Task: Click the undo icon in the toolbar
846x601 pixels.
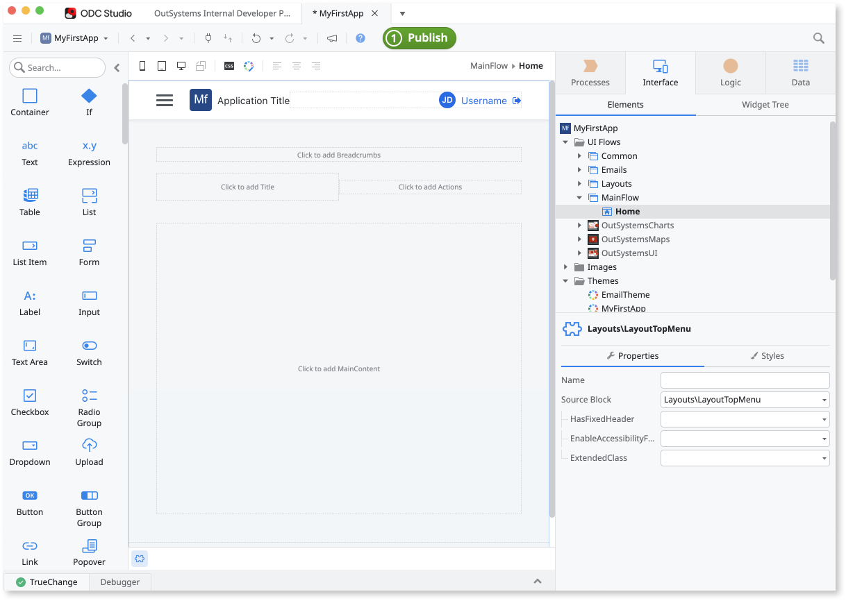Action: coord(255,38)
